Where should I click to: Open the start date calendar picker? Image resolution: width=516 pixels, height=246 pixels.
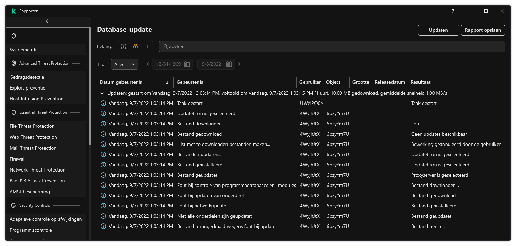click(187, 64)
